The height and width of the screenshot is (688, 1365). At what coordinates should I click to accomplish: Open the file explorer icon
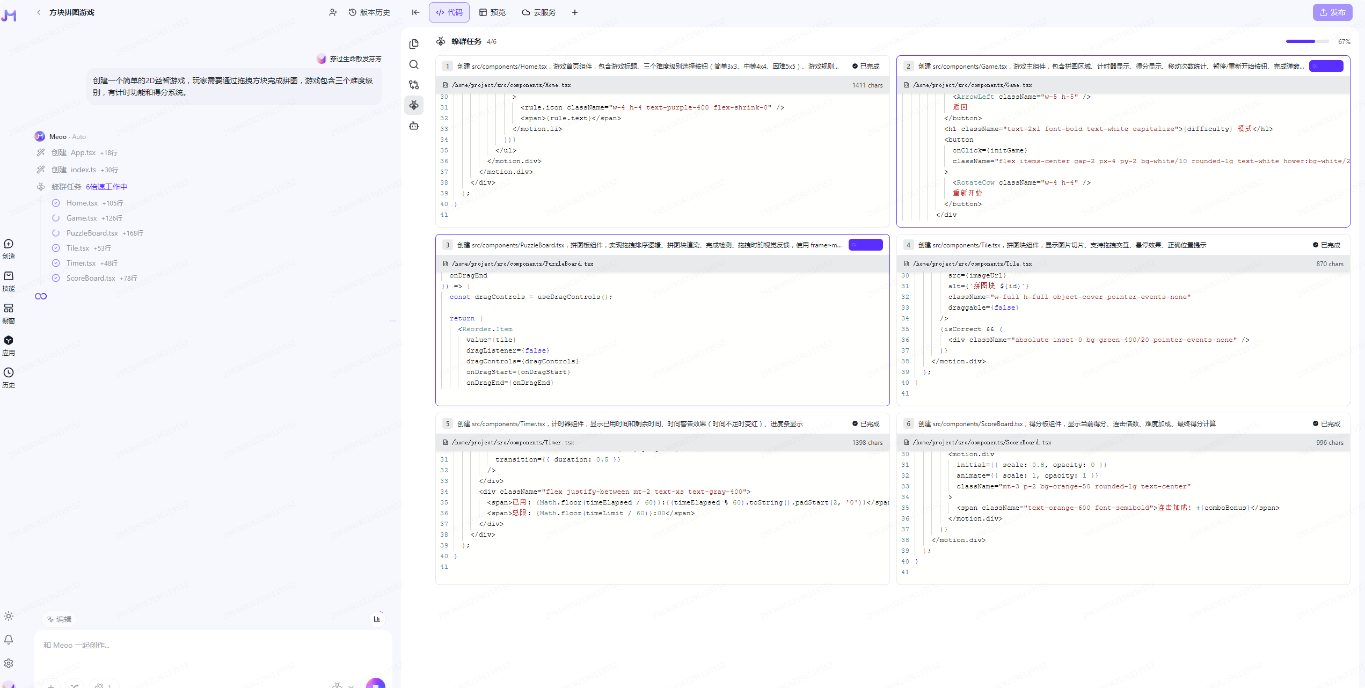pos(414,44)
